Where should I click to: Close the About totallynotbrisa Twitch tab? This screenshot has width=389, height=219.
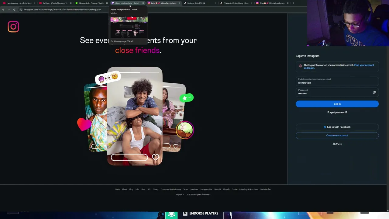click(143, 3)
